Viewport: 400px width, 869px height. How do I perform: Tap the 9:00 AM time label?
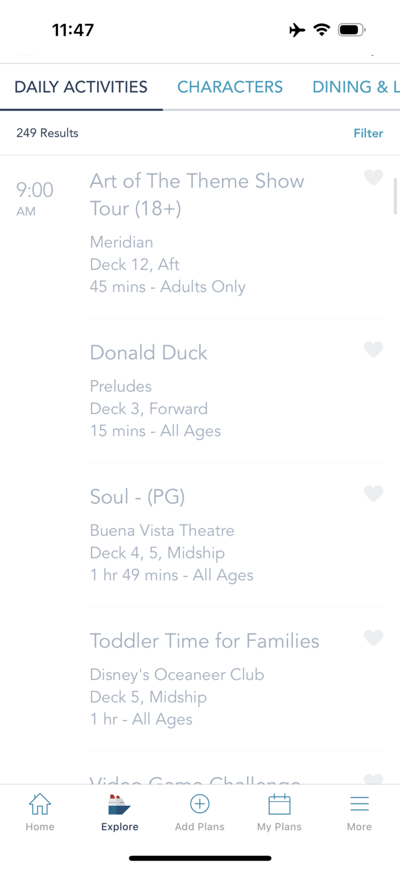34,198
